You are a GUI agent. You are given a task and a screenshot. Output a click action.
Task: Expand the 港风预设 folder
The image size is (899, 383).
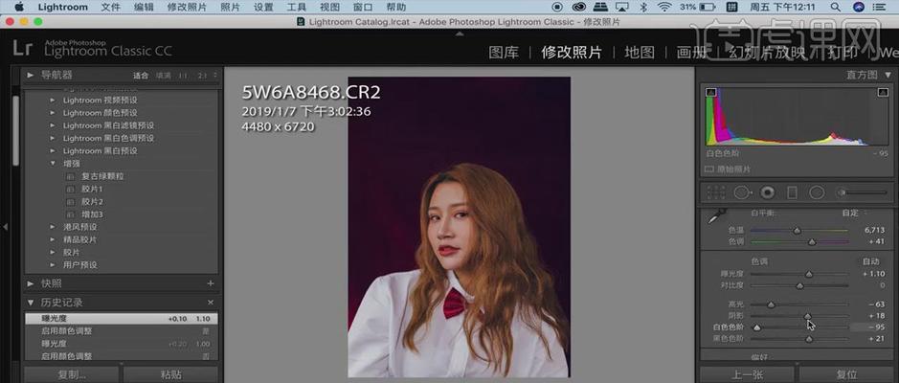click(x=53, y=227)
